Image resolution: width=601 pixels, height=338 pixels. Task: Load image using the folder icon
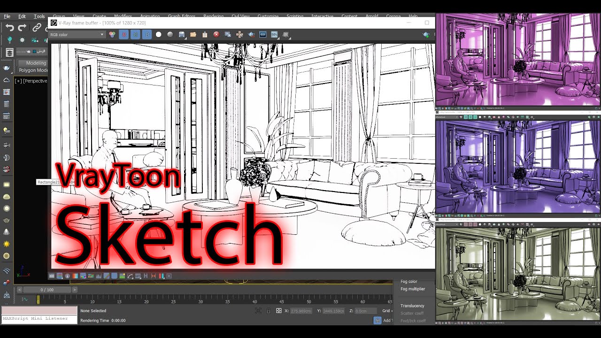coord(193,35)
